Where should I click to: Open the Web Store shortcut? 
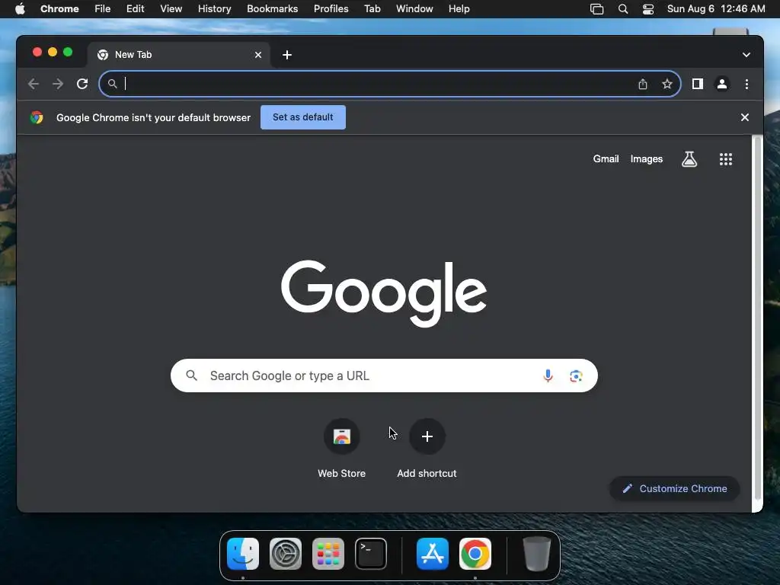pyautogui.click(x=342, y=449)
